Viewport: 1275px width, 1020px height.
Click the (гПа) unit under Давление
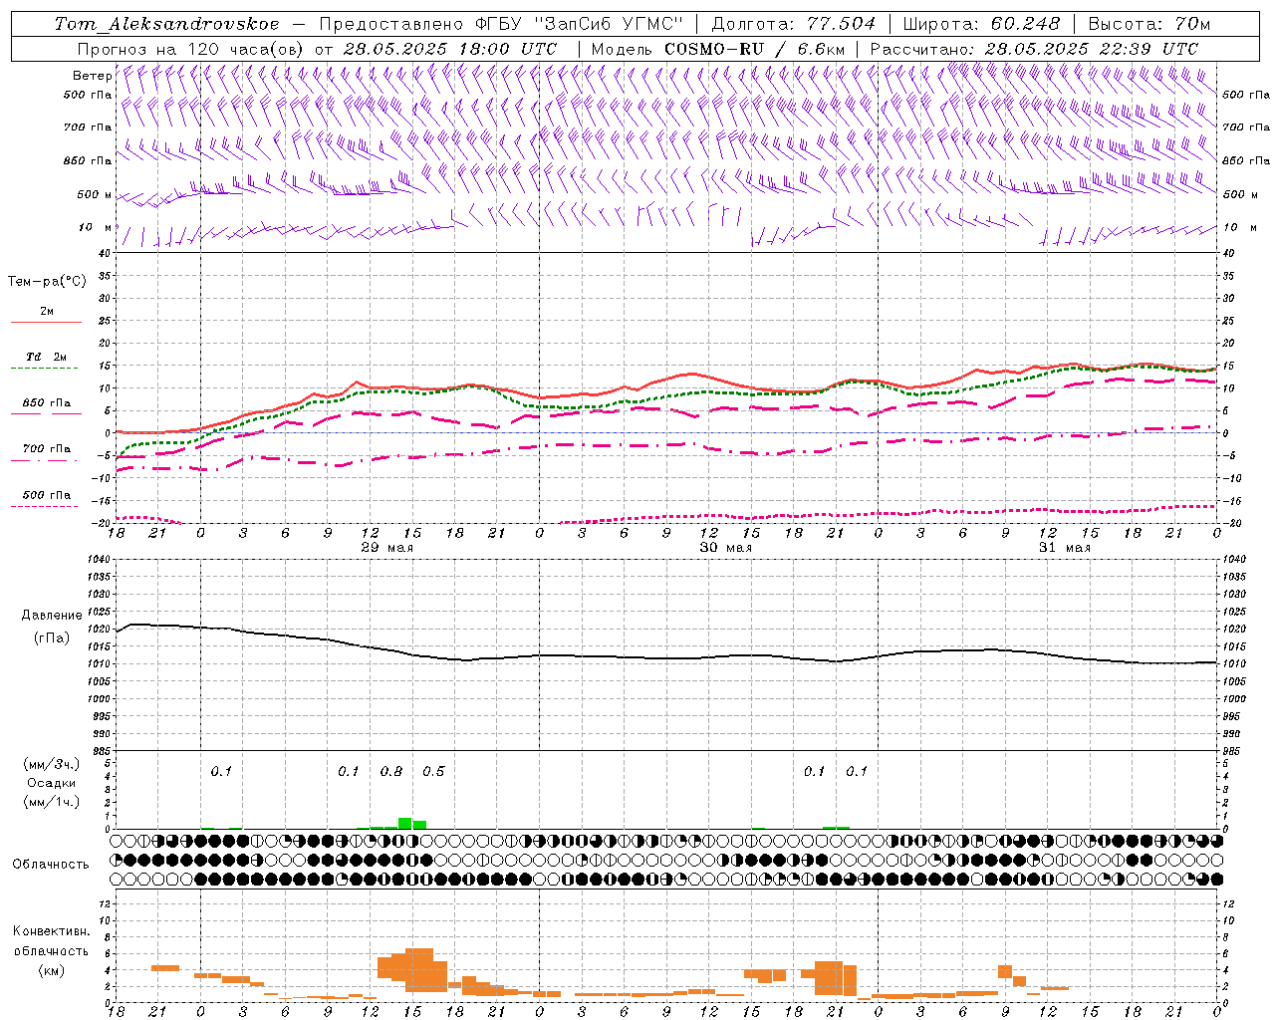coord(51,637)
